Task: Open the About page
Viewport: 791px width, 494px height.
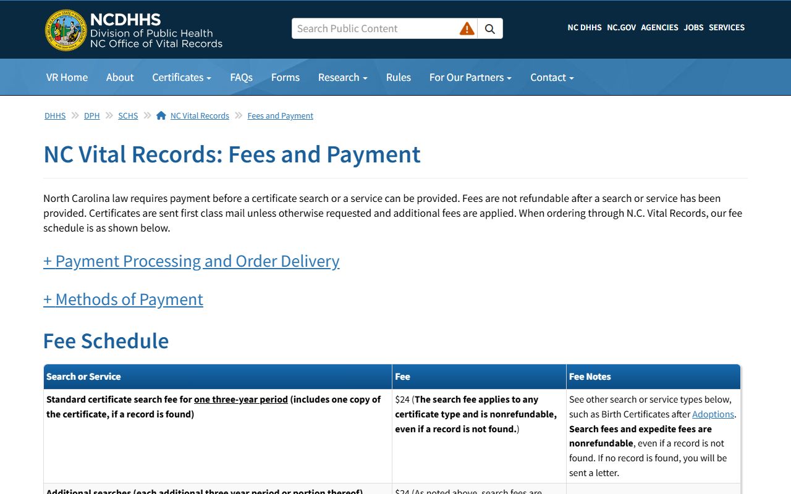Action: pyautogui.click(x=120, y=77)
